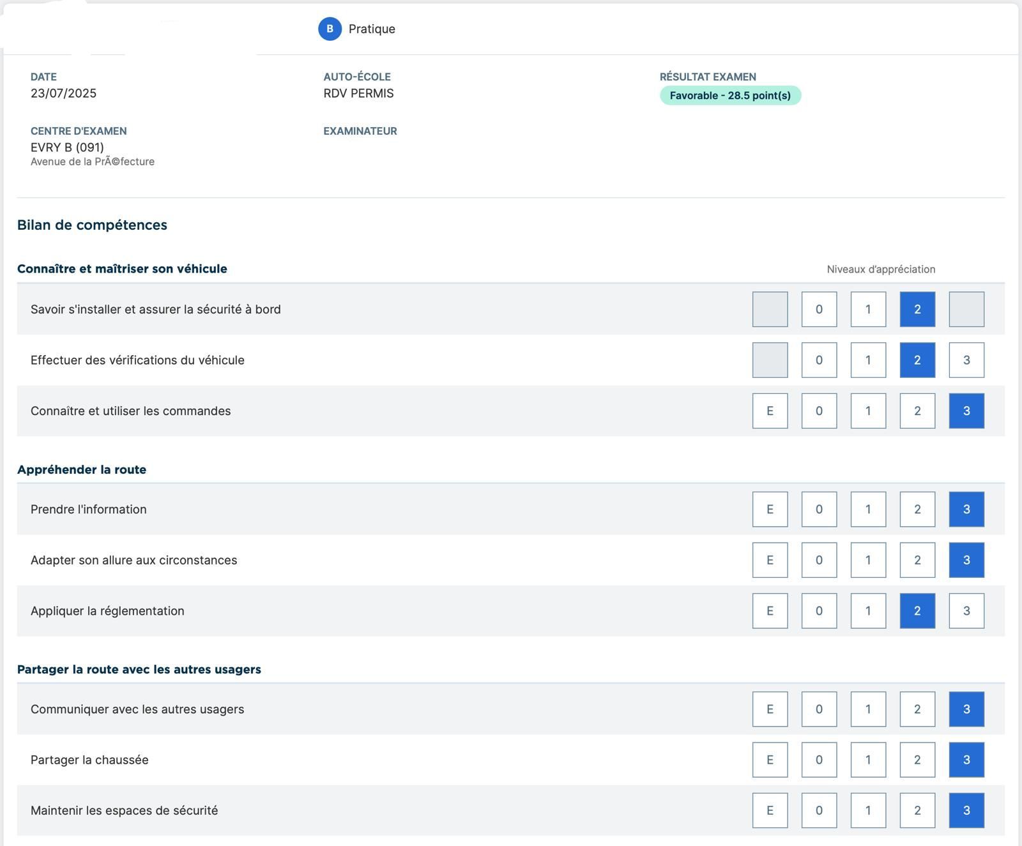Viewport: 1022px width, 846px height.
Task: Click the empty grey box in Savoir s'installer row
Action: (x=770, y=309)
